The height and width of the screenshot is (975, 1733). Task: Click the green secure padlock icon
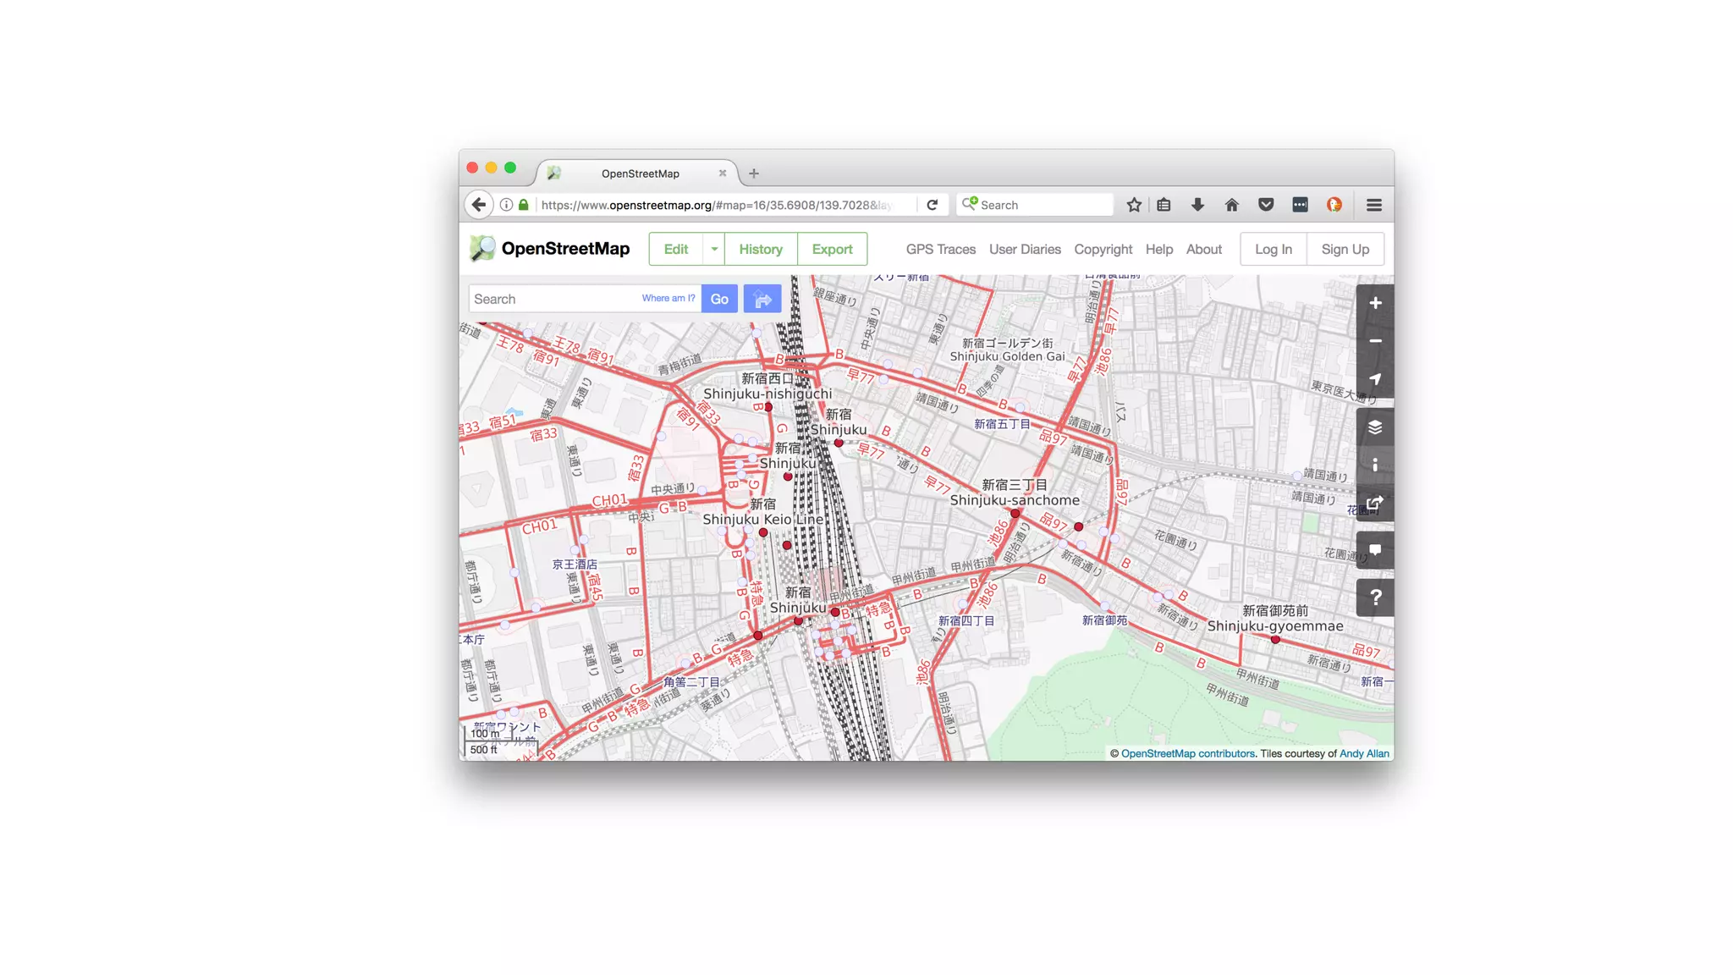click(x=524, y=205)
